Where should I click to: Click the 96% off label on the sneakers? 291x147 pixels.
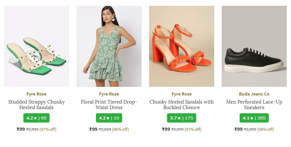click(266, 130)
